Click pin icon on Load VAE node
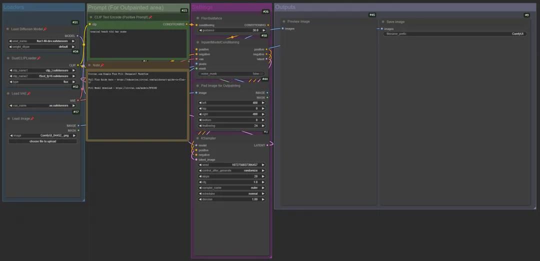The image size is (540, 261). [x=29, y=93]
